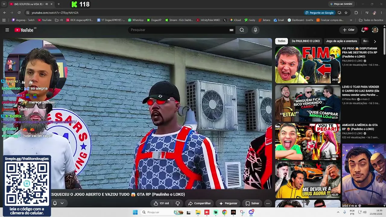Open Windows Start menu
This screenshot has height=217, width=386.
(x=135, y=212)
